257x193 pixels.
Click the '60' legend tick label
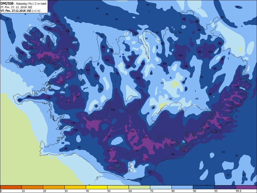click(x=130, y=191)
